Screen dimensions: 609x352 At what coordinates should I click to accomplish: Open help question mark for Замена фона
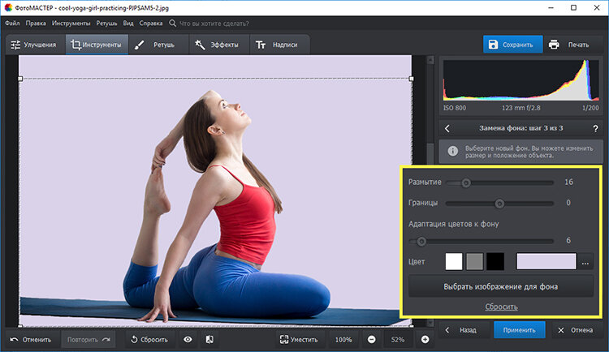click(595, 128)
